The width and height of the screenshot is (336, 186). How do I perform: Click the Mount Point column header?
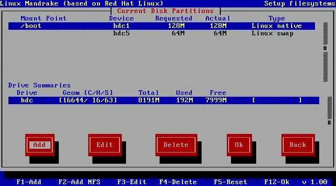43,18
